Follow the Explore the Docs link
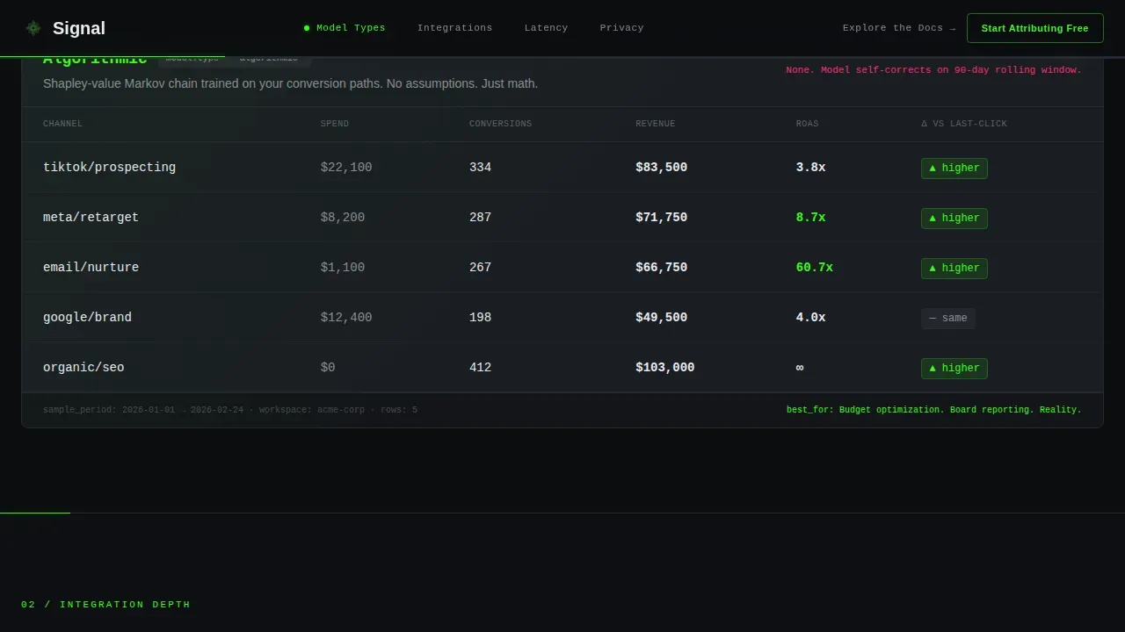1125x632 pixels. coord(899,28)
